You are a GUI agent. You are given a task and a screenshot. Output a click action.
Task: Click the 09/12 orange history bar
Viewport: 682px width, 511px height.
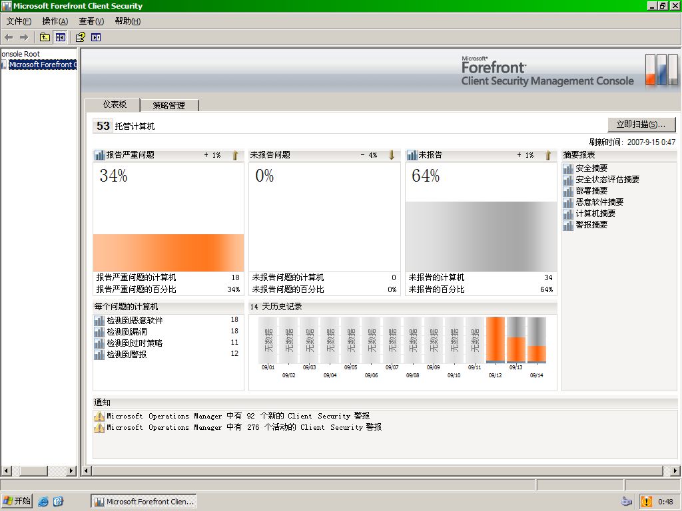click(x=496, y=340)
